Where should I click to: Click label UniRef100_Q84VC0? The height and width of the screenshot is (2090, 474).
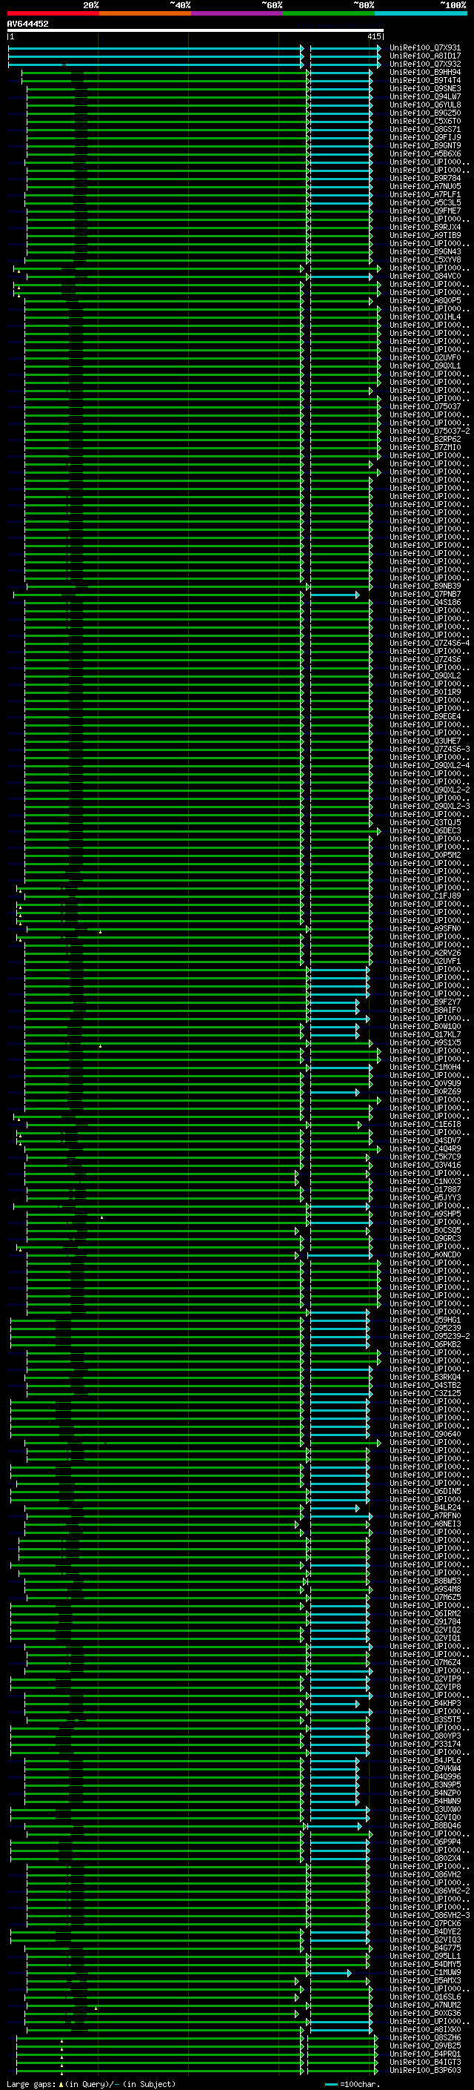click(x=425, y=276)
